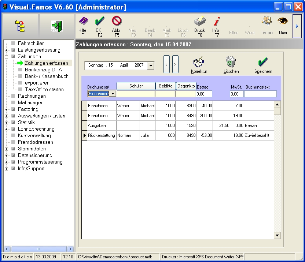Viewport: 305px width, 262px height.
Task: Save entries with Speichern checkmark
Action: pyautogui.click(x=263, y=62)
